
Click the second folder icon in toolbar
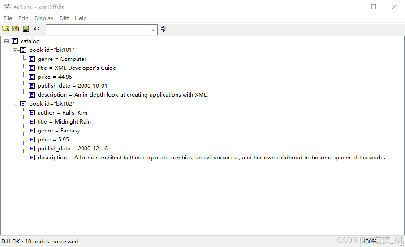click(x=16, y=29)
